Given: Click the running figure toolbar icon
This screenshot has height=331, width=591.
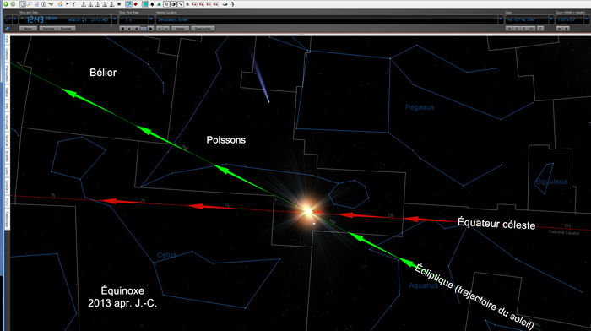Looking at the screenshot, I should tap(232, 4).
